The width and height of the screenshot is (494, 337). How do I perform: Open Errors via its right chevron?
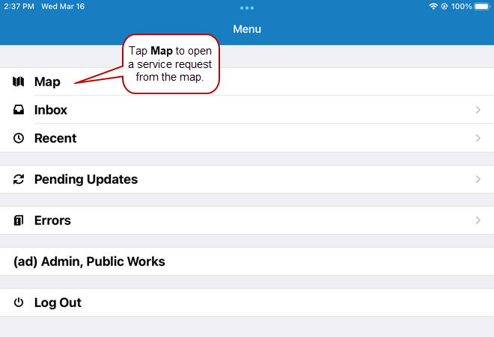478,220
